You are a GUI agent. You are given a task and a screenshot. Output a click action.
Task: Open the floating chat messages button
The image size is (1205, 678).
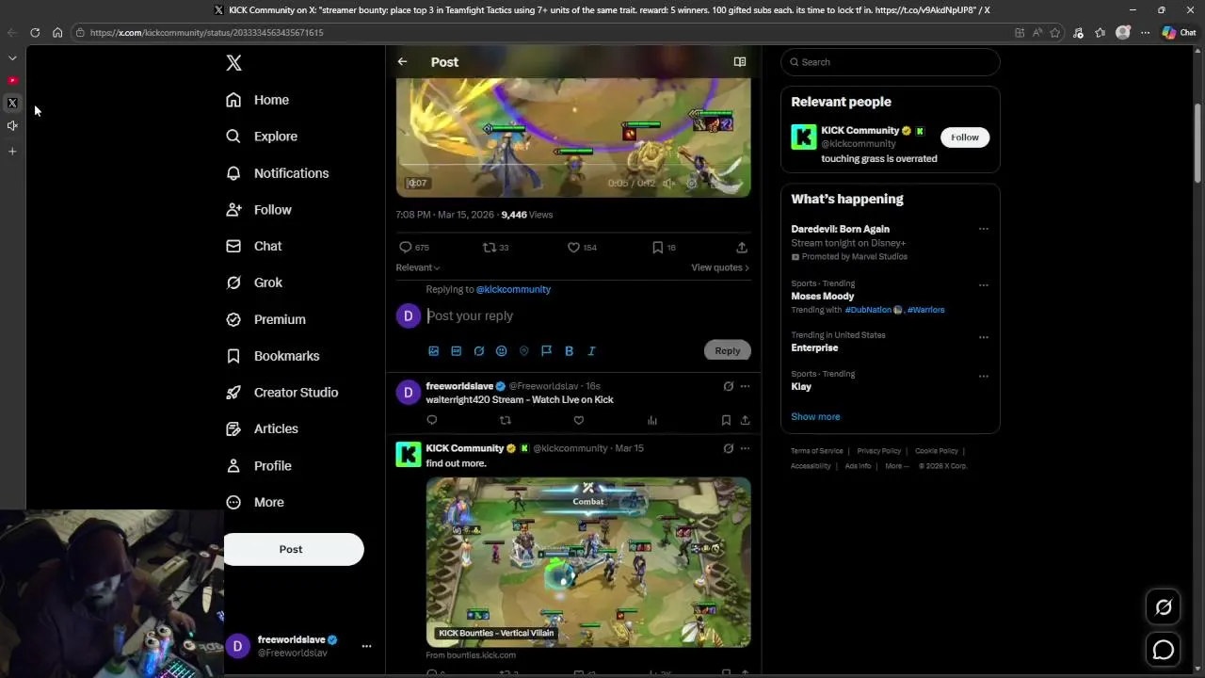point(1164,650)
